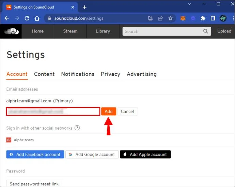The width and height of the screenshot is (235, 187).
Task: Open the social networks help question mark
Action: click(x=77, y=128)
